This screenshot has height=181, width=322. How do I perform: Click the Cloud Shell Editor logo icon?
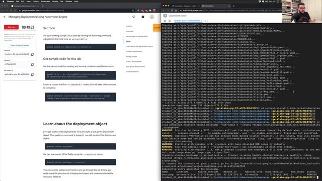(x=165, y=16)
